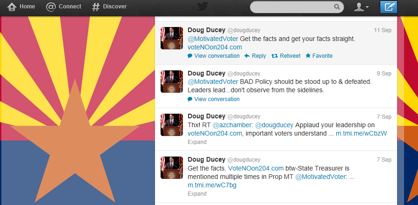Screen dimensions: 418x205
Task: Click the hash icon for Discover
Action: [x=96, y=7]
